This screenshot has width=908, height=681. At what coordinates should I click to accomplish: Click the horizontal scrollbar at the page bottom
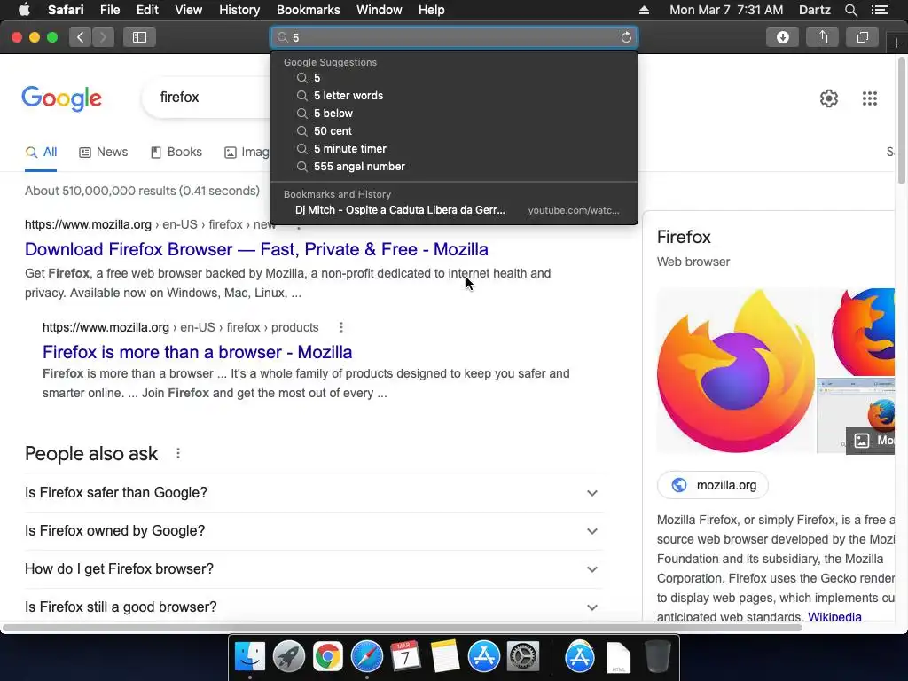point(402,628)
